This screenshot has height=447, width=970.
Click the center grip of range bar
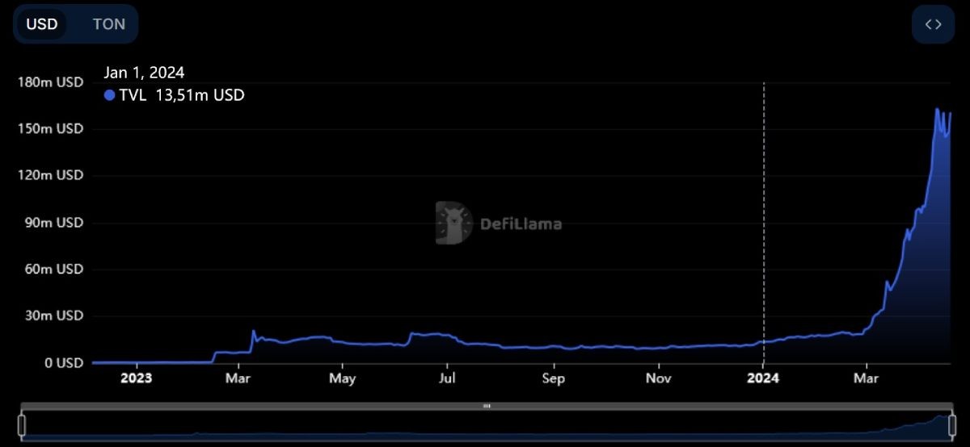(x=487, y=406)
